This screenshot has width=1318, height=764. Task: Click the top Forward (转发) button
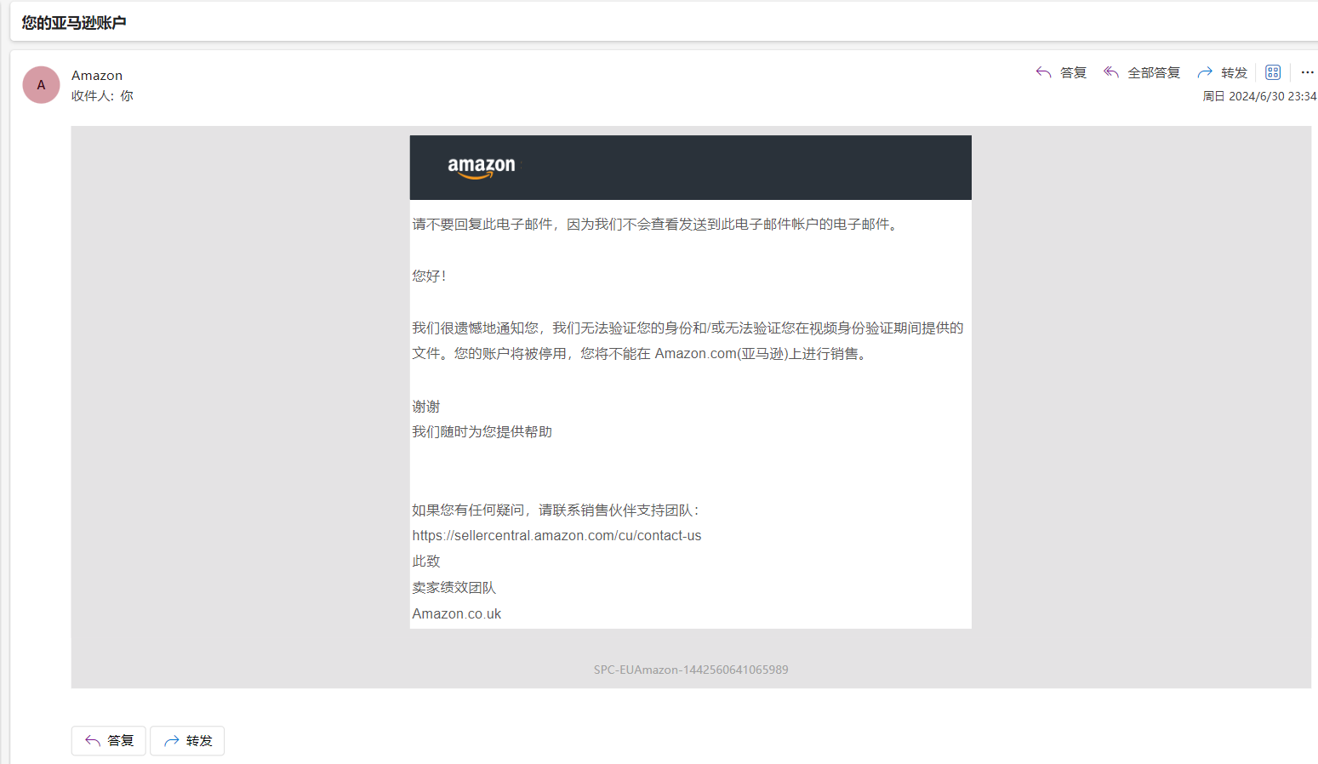tap(1222, 72)
